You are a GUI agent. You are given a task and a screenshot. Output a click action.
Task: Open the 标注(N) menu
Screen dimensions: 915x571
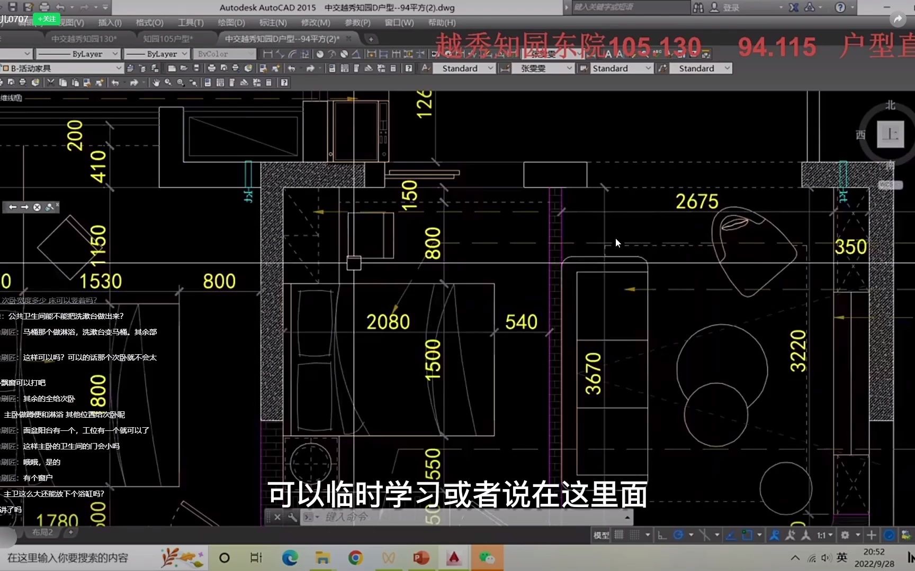coord(273,22)
